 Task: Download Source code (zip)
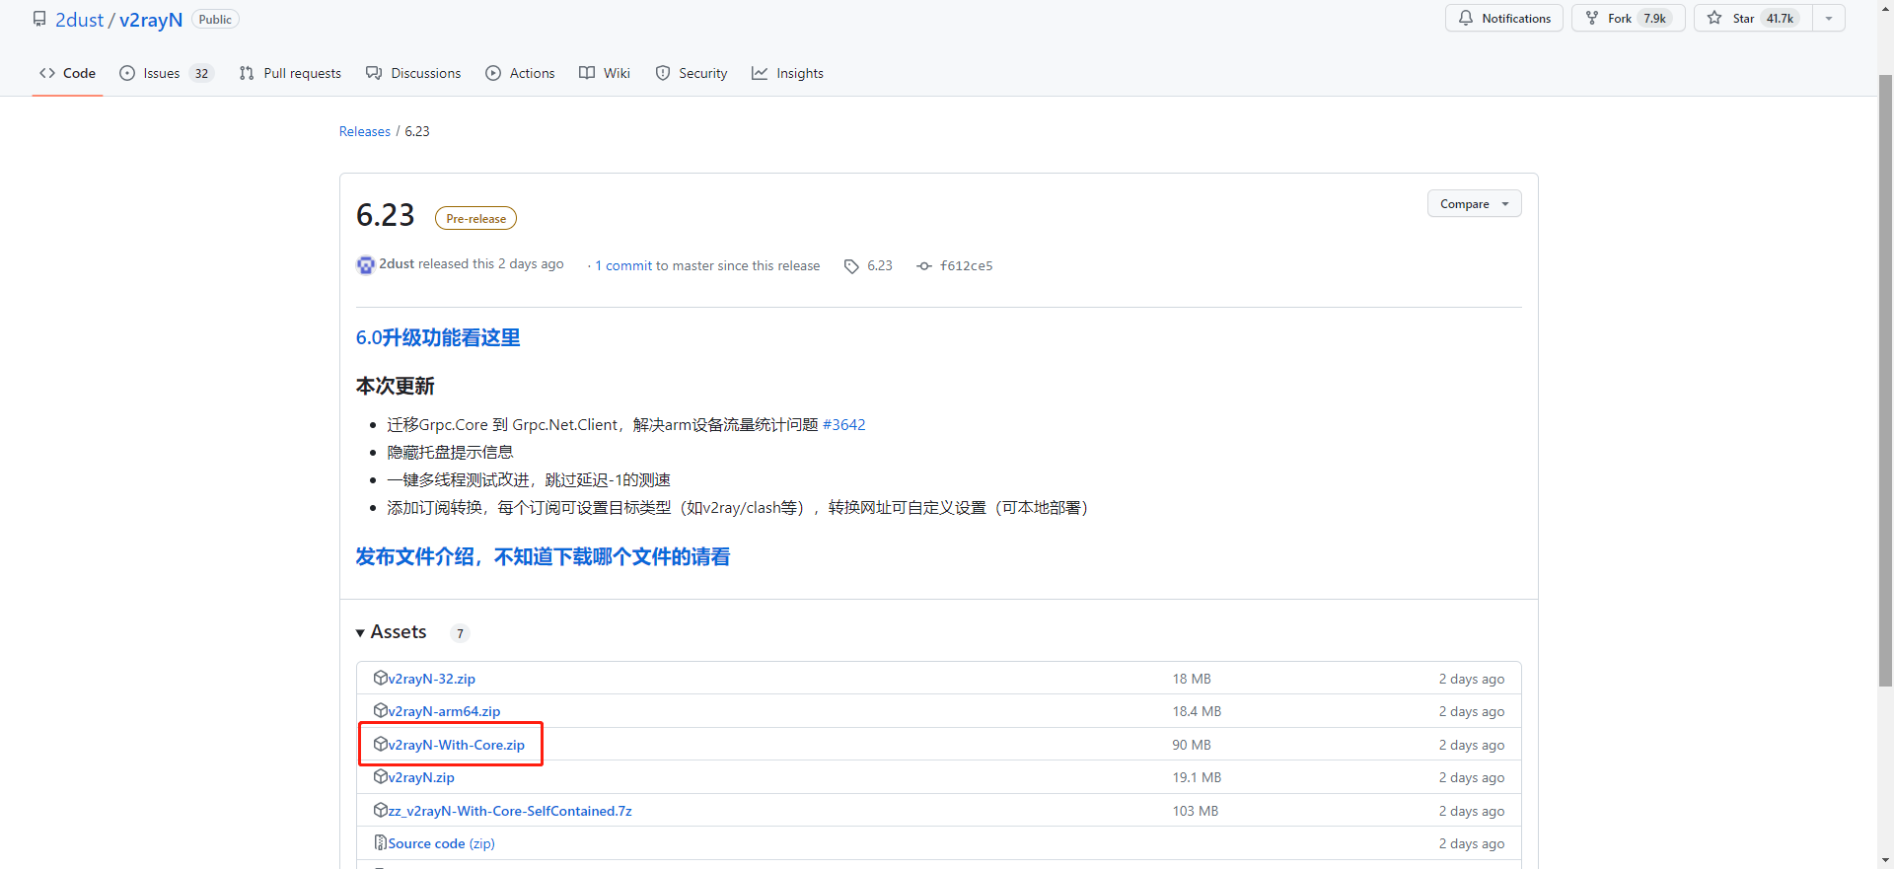tap(441, 843)
